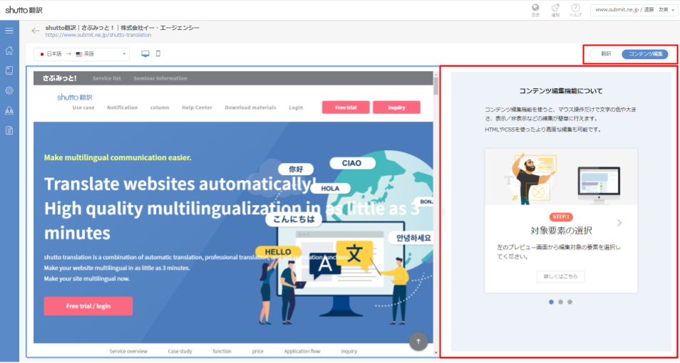680x363 pixels.
Task: Open settings gear in sidebar
Action: (x=9, y=90)
